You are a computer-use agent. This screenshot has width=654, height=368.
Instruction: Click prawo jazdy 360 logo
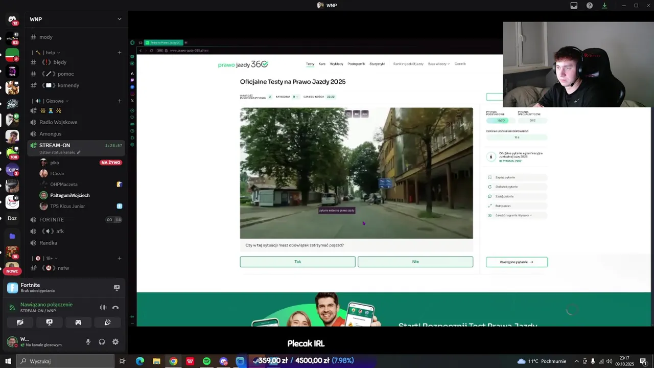[243, 64]
